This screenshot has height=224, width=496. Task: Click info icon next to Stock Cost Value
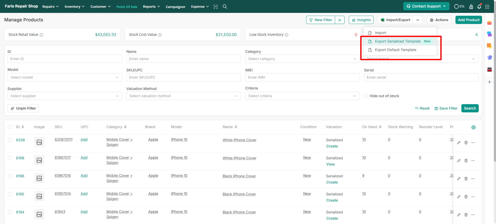point(160,35)
